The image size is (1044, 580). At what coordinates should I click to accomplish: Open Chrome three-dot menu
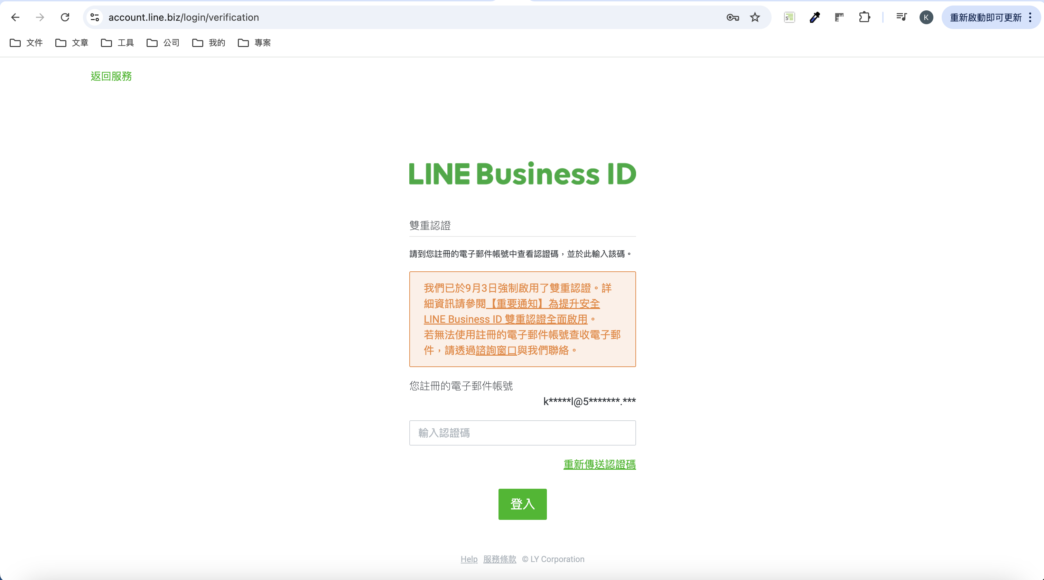[x=1030, y=17]
